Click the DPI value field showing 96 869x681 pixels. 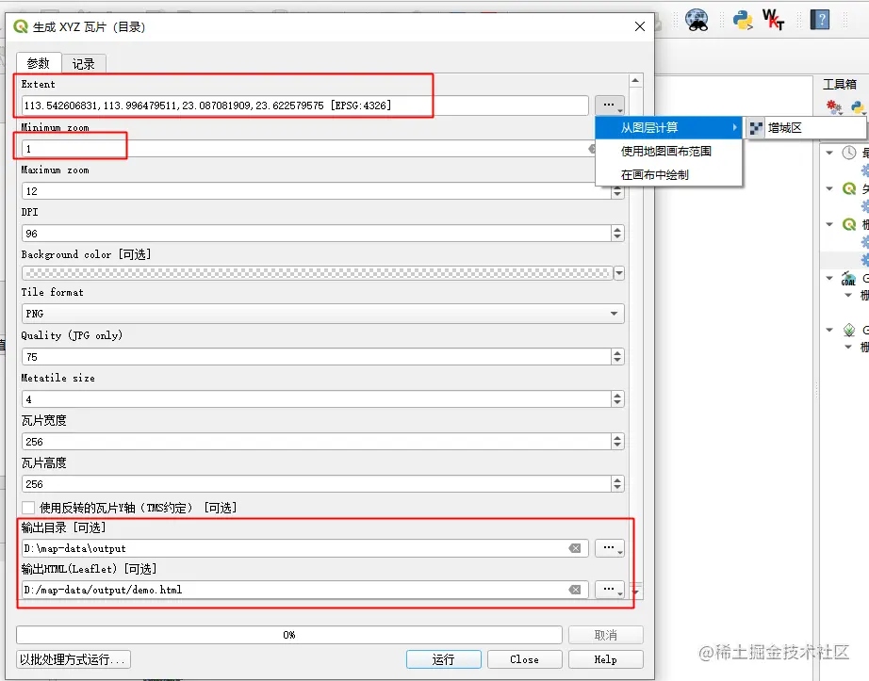(317, 233)
